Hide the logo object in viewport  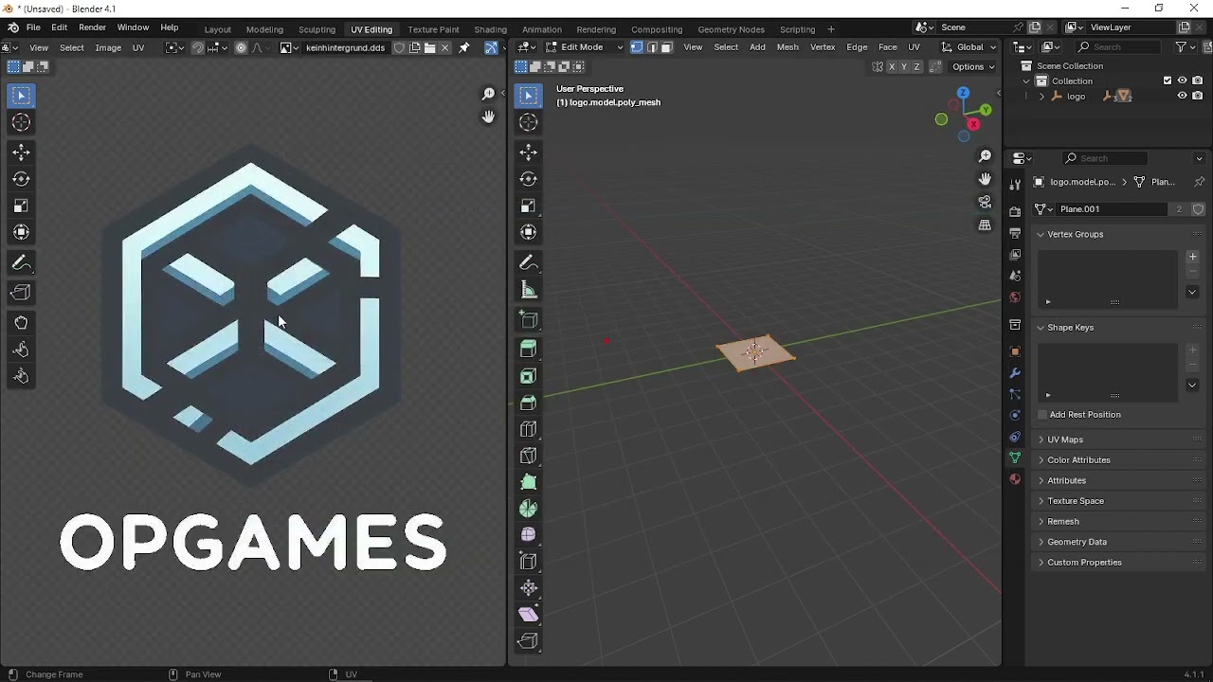1182,96
